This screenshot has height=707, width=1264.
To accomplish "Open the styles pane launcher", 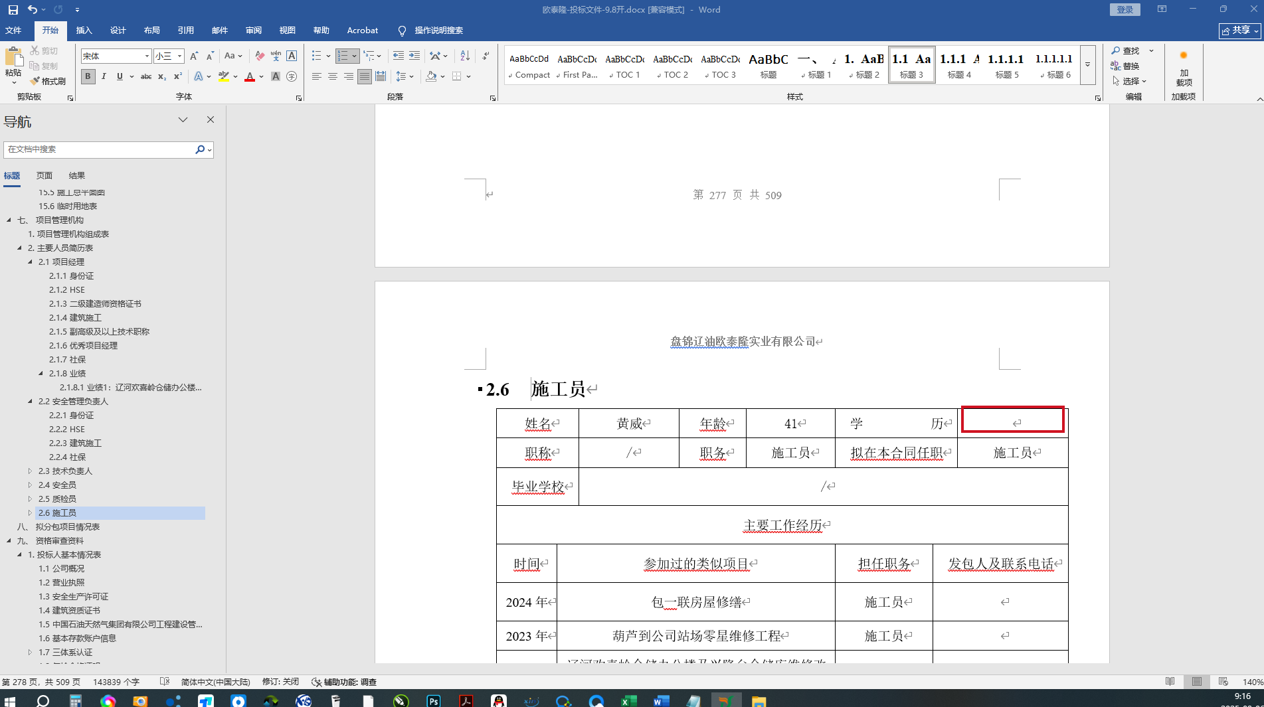I will [1098, 98].
